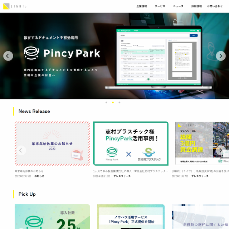229x229 pixels.
Task: Open 総額3億円資金調達 news thumbnail
Action: click(202, 143)
